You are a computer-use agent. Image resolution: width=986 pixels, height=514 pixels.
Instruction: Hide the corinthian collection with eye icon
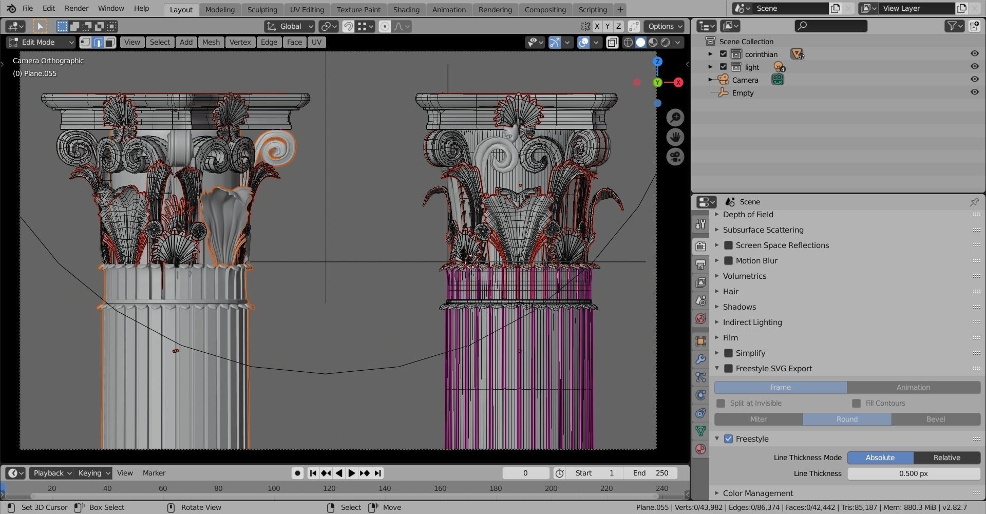(x=974, y=53)
